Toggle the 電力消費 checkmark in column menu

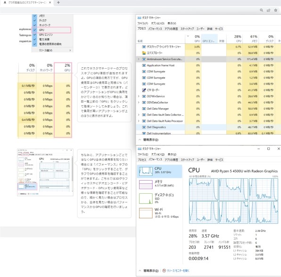35,39
